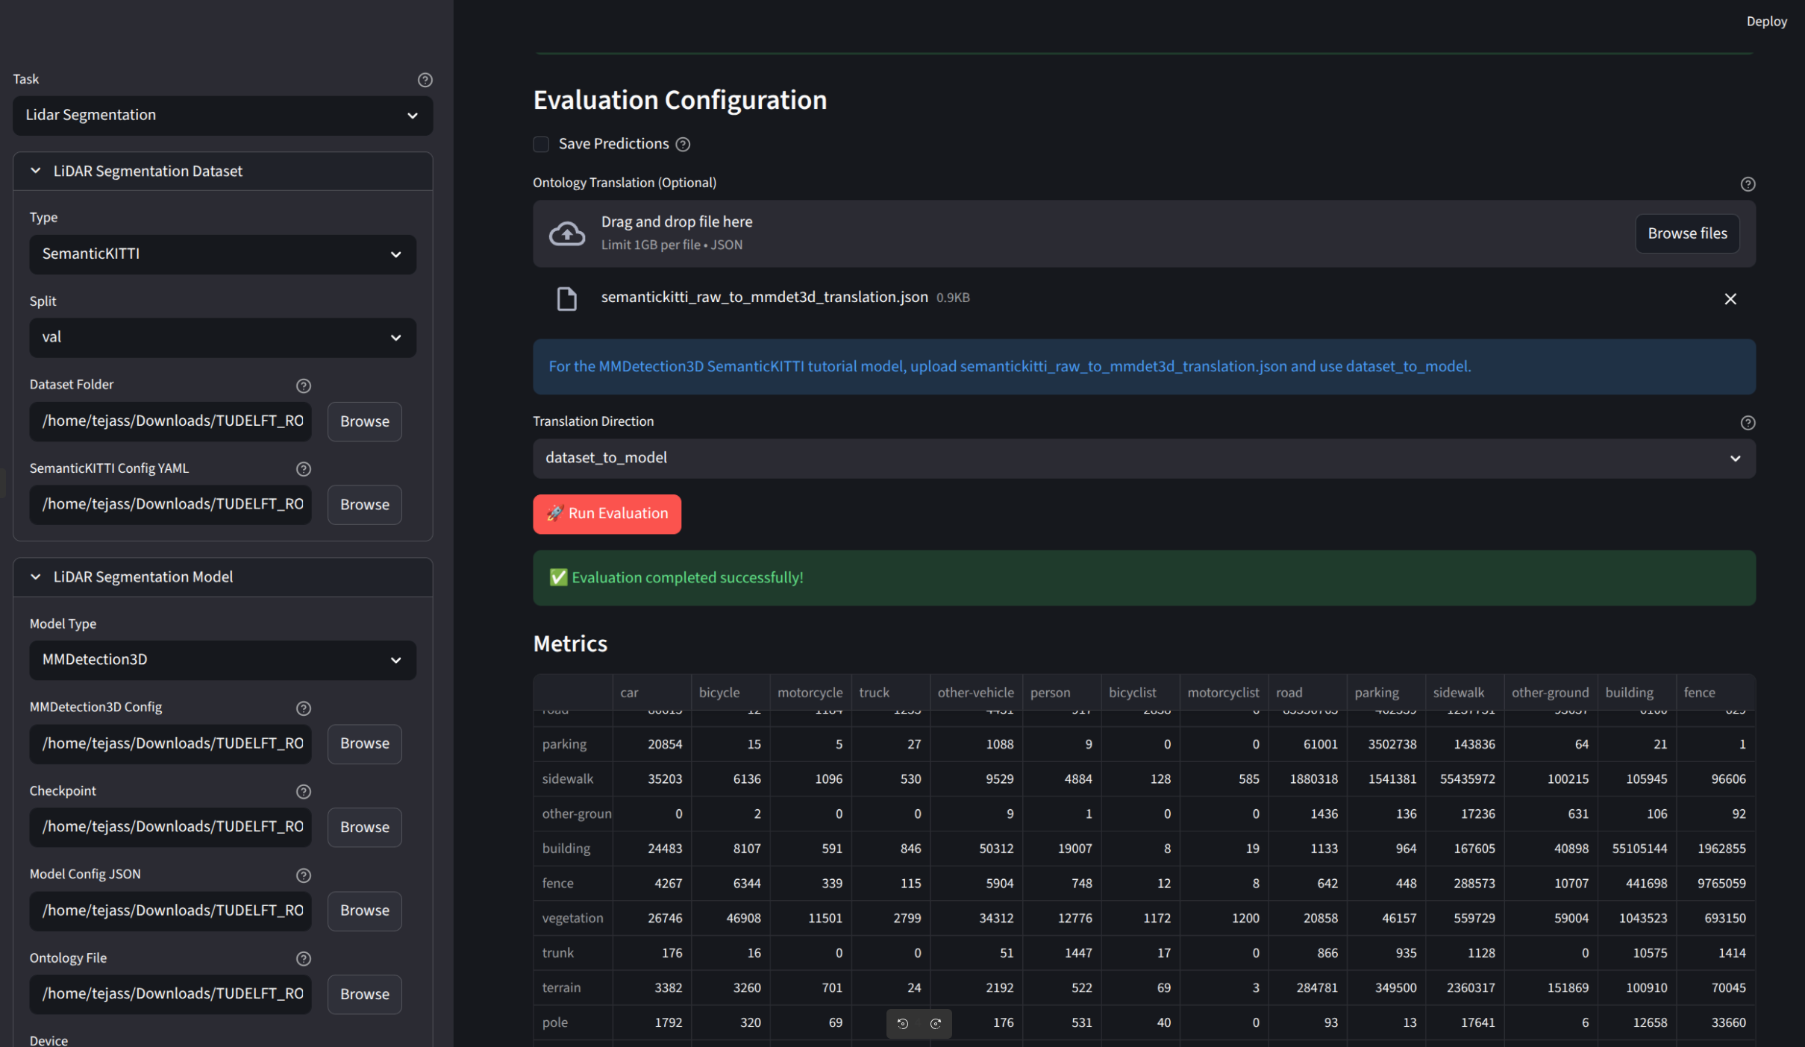Click the Dataset Folder path input
1805x1047 pixels.
click(170, 421)
